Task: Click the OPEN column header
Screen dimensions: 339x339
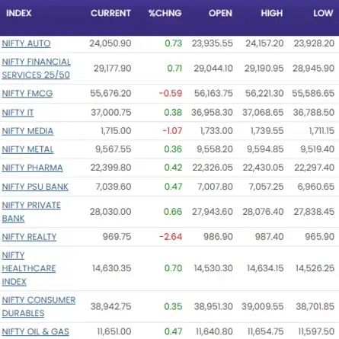Action: (x=220, y=13)
